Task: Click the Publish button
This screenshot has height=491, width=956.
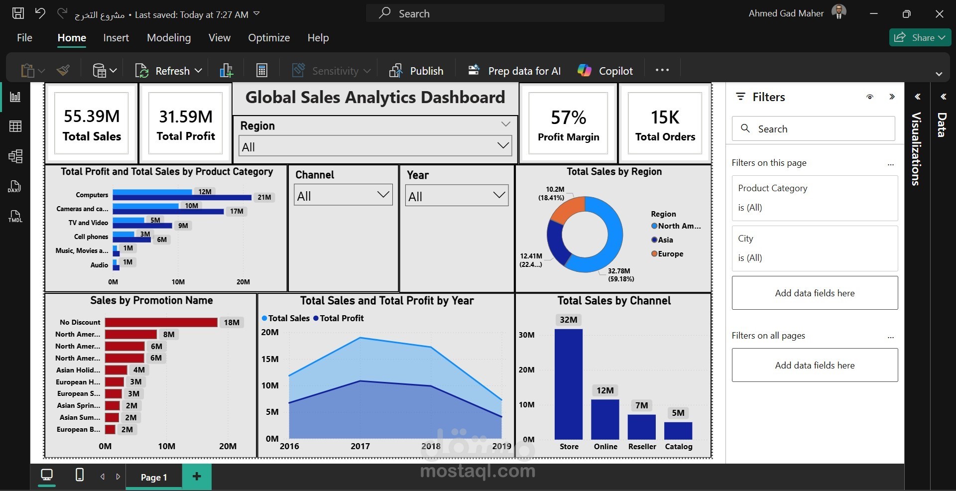Action: coord(416,71)
